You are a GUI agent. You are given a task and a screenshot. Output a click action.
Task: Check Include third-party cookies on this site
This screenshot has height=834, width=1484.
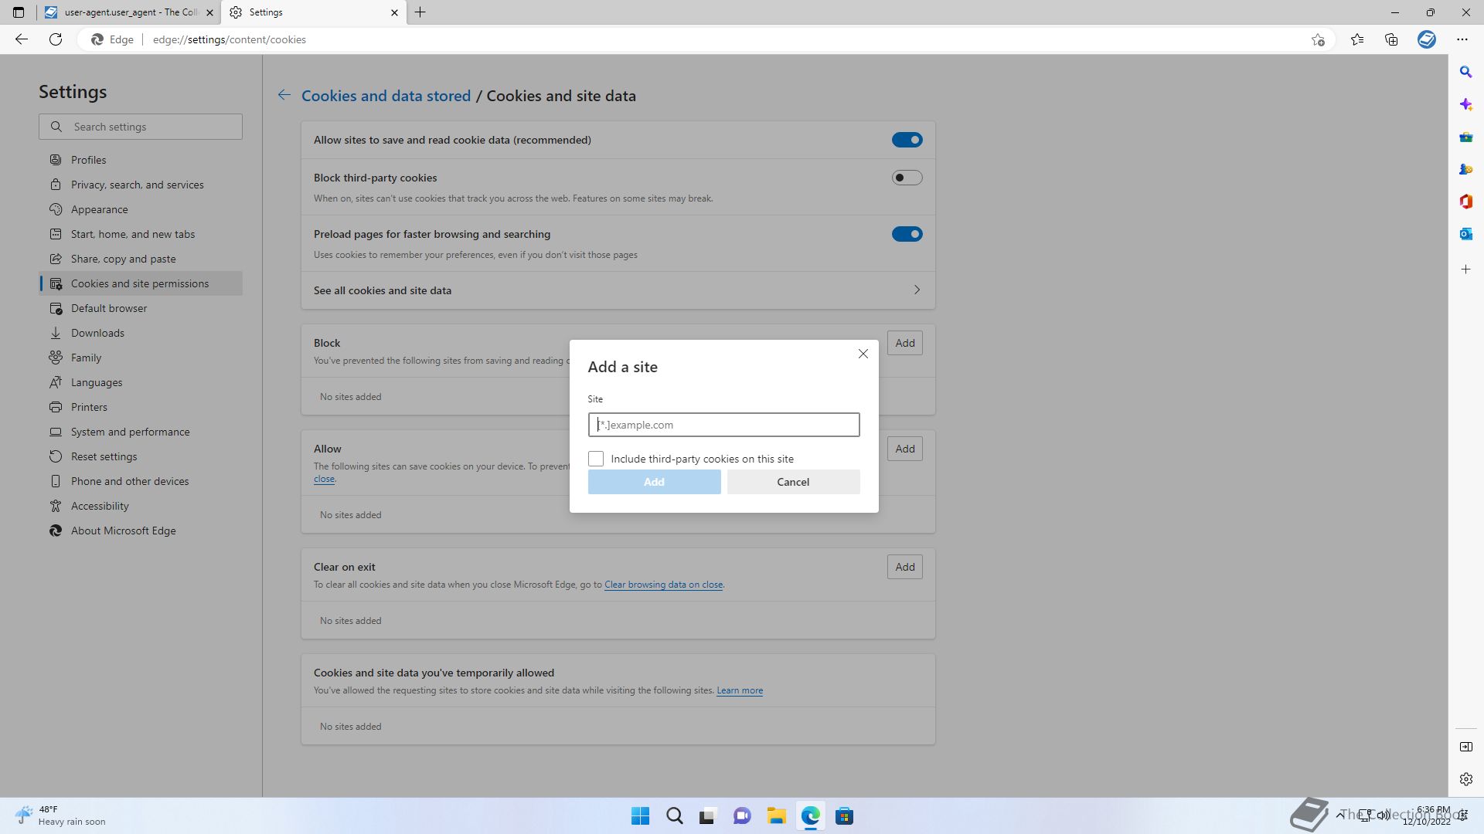tap(596, 459)
